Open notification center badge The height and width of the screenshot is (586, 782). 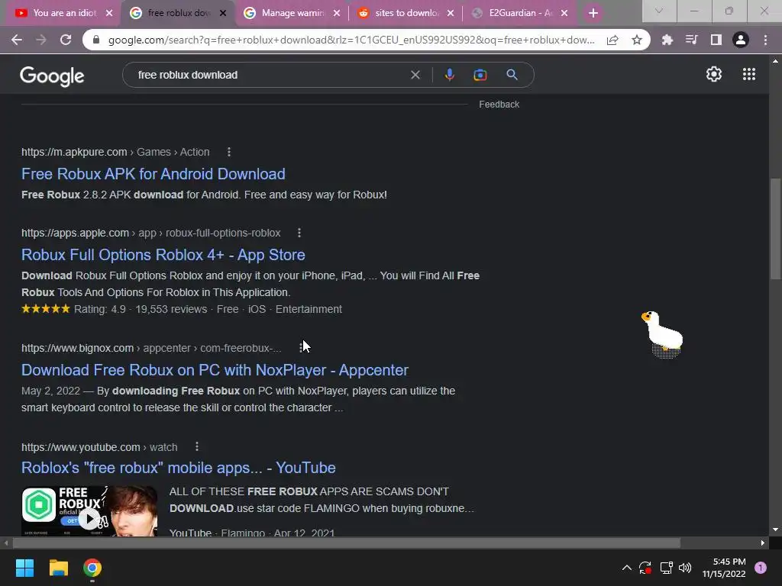760,568
